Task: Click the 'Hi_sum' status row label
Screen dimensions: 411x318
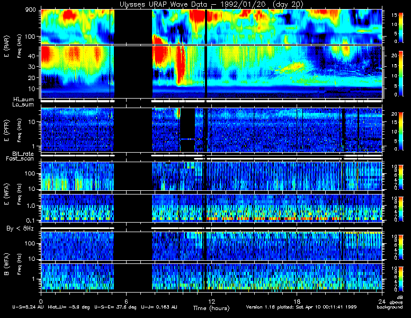Action: 24,100
